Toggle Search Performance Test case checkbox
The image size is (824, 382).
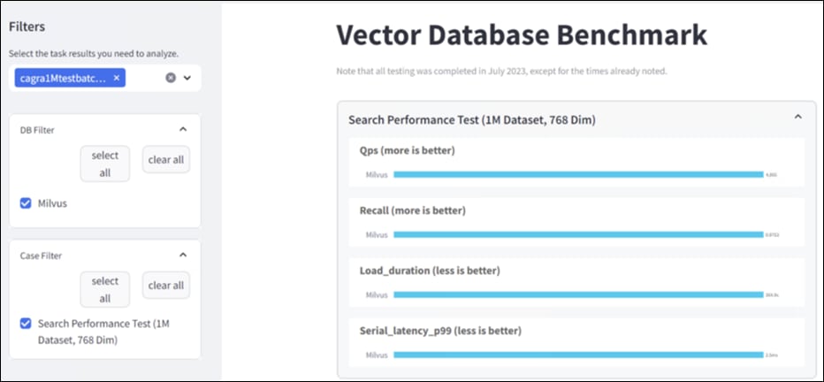(x=26, y=324)
